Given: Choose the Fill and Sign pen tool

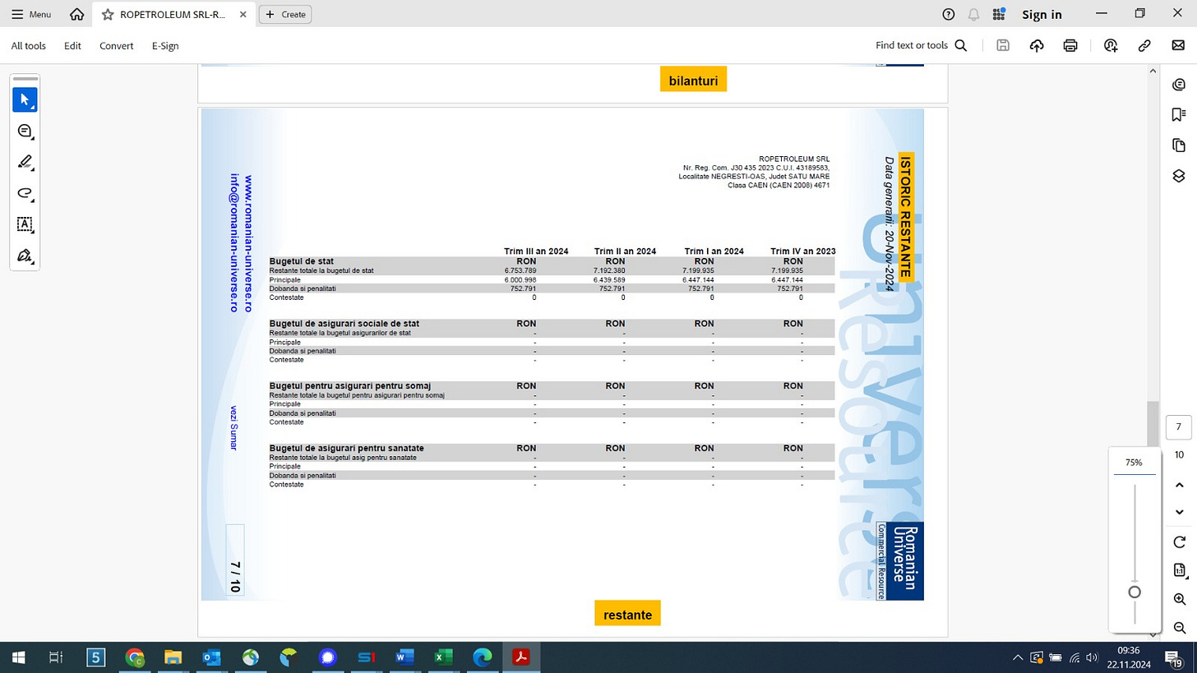Looking at the screenshot, I should 25,255.
